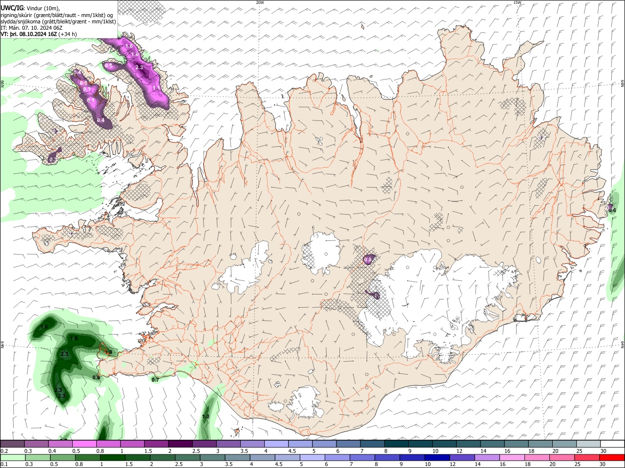
Task: Select the 'rigning/skúrir' legend description line
Action: (x=57, y=15)
